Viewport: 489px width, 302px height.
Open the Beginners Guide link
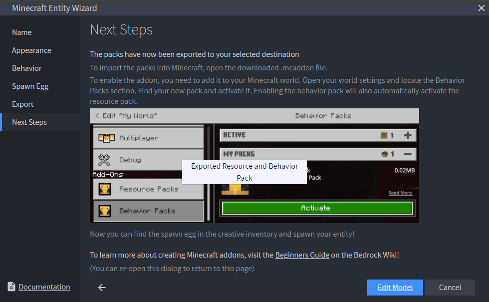[302, 255]
